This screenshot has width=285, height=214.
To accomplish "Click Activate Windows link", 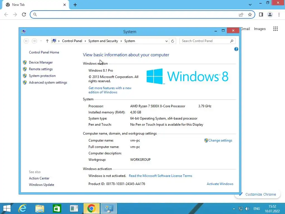I will (220, 184).
